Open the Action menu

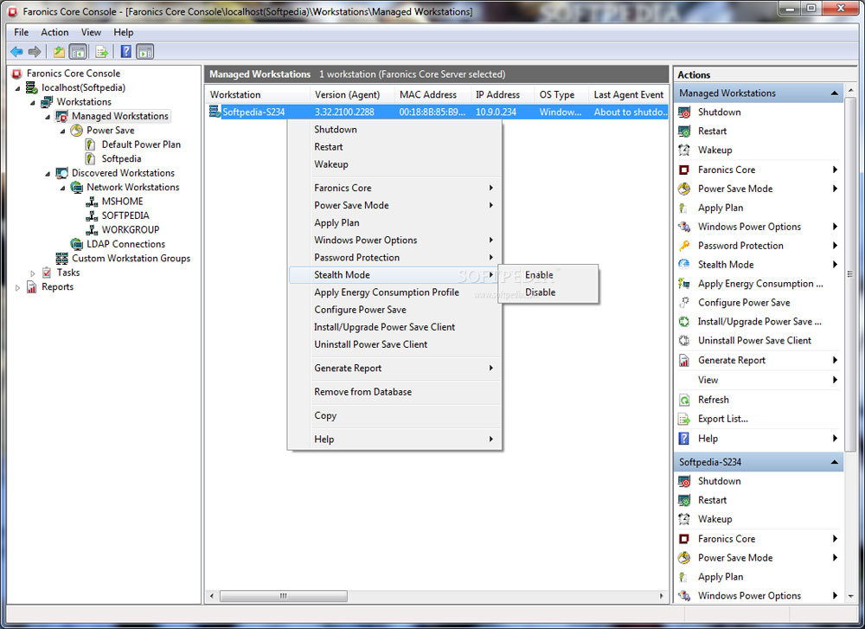(54, 33)
